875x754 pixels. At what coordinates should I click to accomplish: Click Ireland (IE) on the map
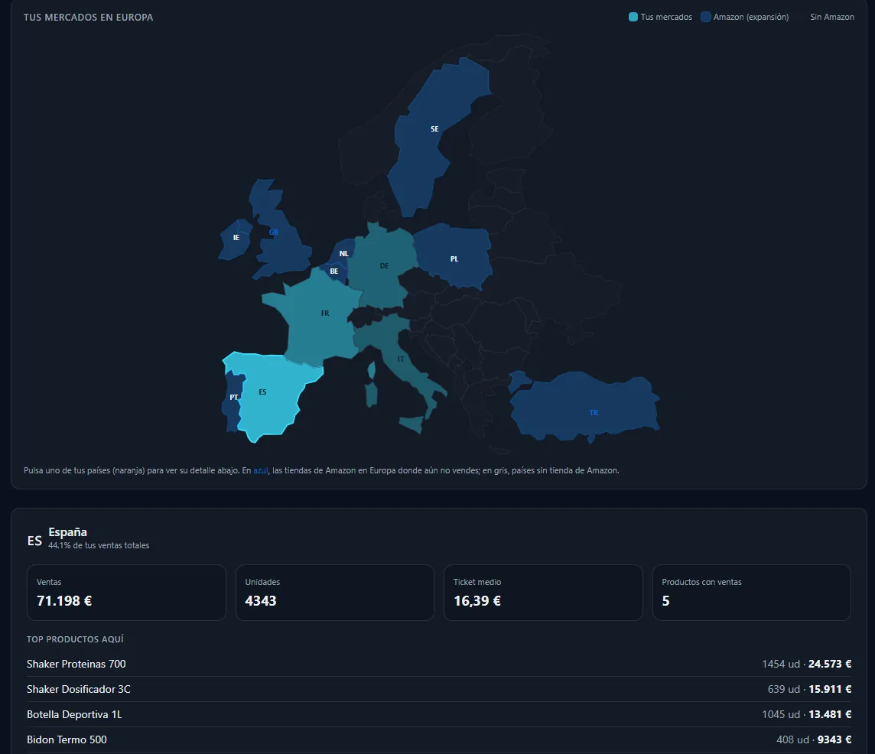[236, 239]
